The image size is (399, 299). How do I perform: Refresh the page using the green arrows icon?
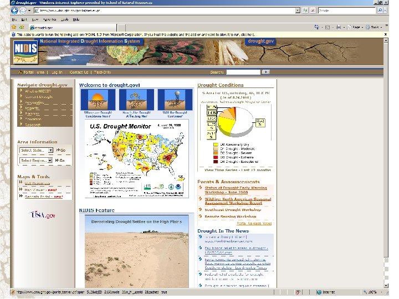tap(305, 11)
